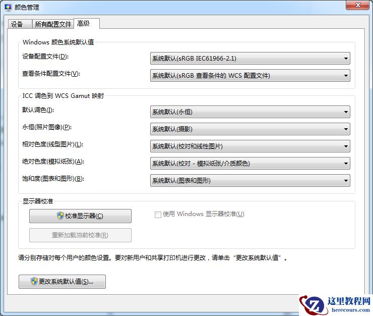Open the 默认调色 dropdown
Image resolution: width=373 pixels, height=316 pixels.
pos(250,112)
